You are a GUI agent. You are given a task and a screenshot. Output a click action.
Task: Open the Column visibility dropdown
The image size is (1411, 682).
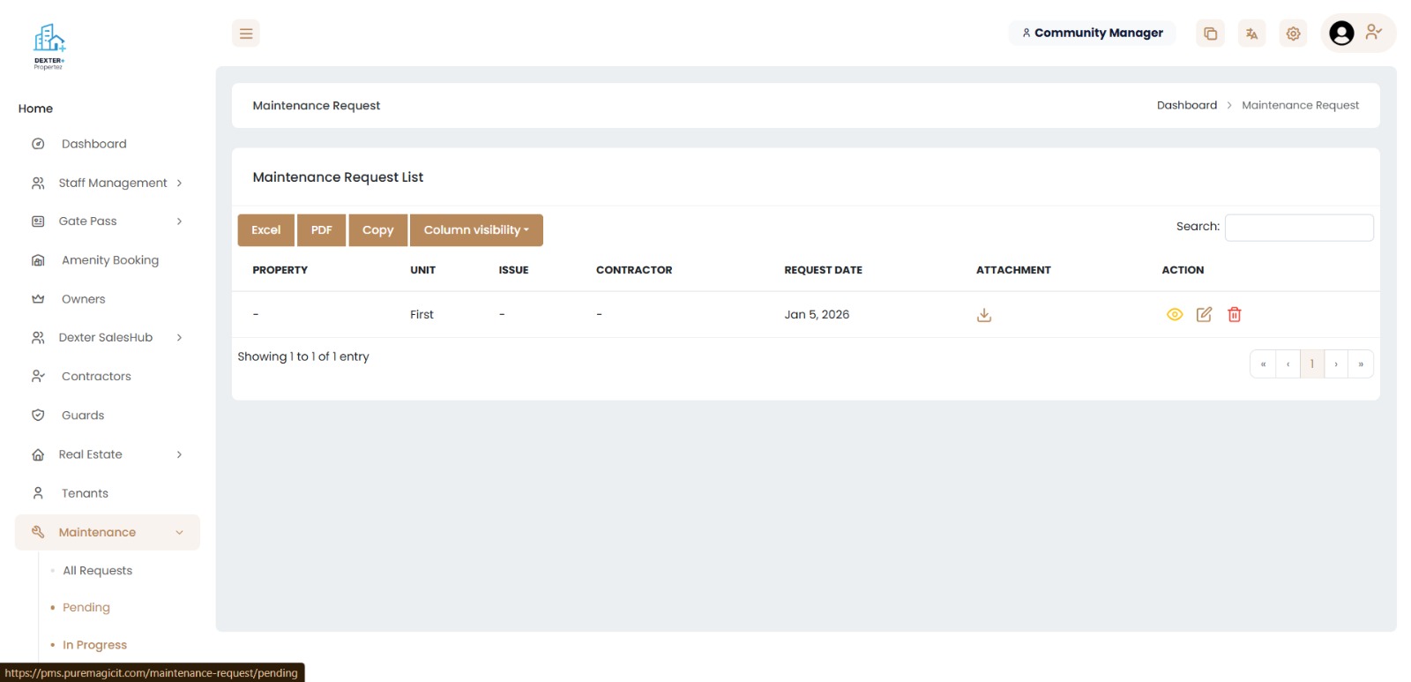476,230
